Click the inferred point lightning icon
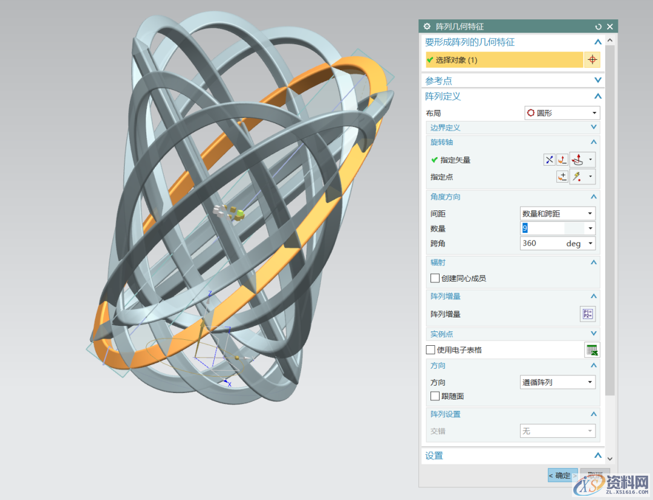 click(x=577, y=177)
